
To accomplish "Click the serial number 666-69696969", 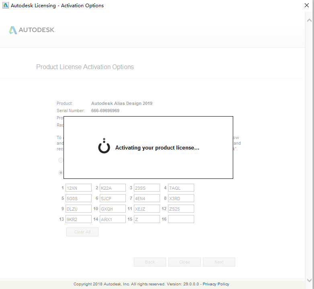I will [x=105, y=111].
